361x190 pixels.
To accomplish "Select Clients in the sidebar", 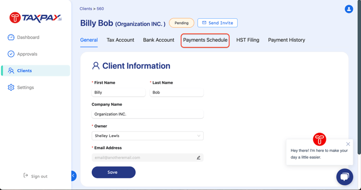I will point(36,71).
